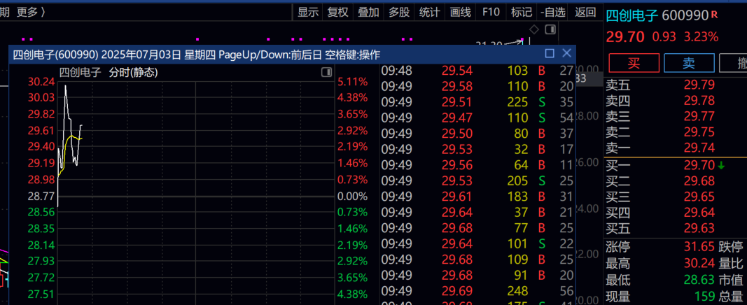Select tick row with price 29.47
Viewport: 747px width, 305px height.
tap(477, 118)
